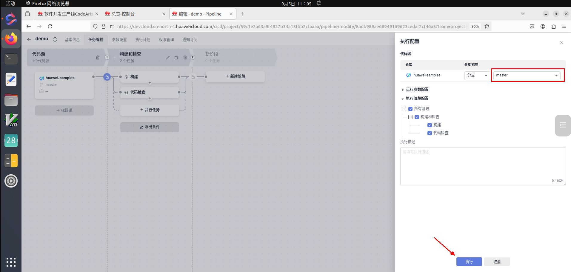Open Firefox extensions menu
571x272 pixels.
pyautogui.click(x=553, y=26)
